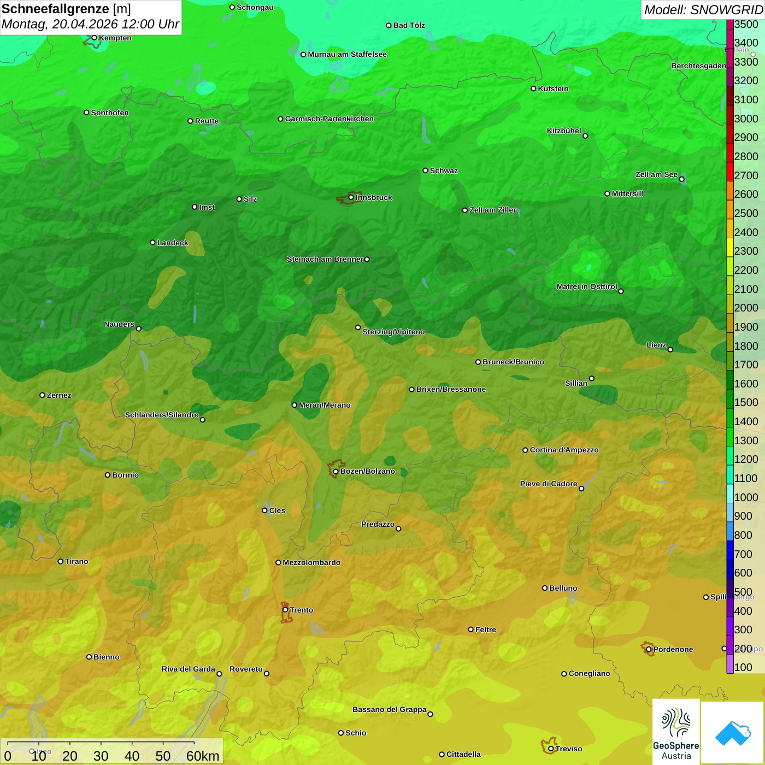Click the Kufstein location dot
The height and width of the screenshot is (765, 765).
(x=533, y=89)
